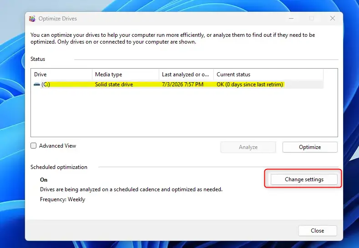Close the window using the title bar X
The height and width of the screenshot is (248, 359).
click(333, 18)
